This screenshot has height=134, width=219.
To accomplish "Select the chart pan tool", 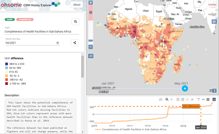I will pos(172,99).
